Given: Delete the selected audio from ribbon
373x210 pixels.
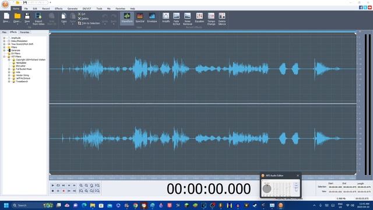Looking at the screenshot, I should coord(83,19).
